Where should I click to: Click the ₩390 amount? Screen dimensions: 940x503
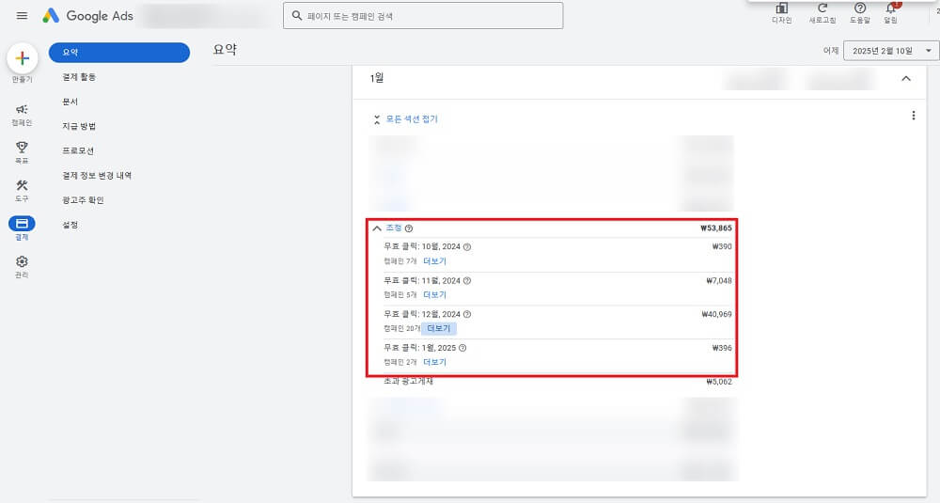tap(722, 246)
